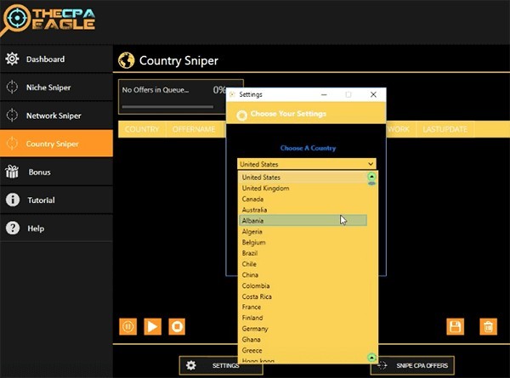Click the queue progress bar
The image size is (510, 378).
167,107
